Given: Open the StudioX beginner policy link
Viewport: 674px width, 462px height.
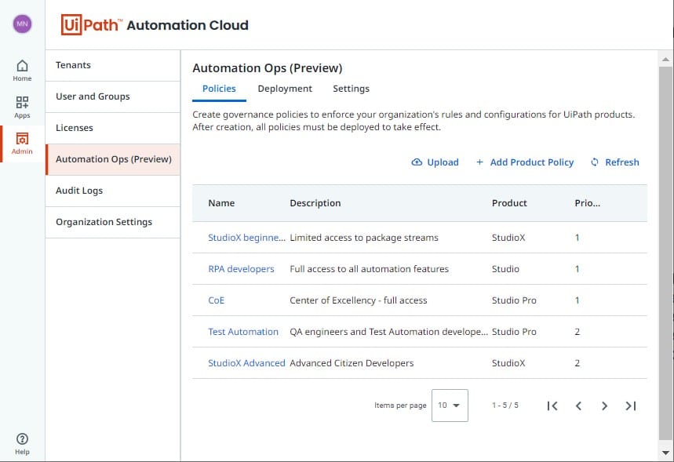Looking at the screenshot, I should (246, 238).
